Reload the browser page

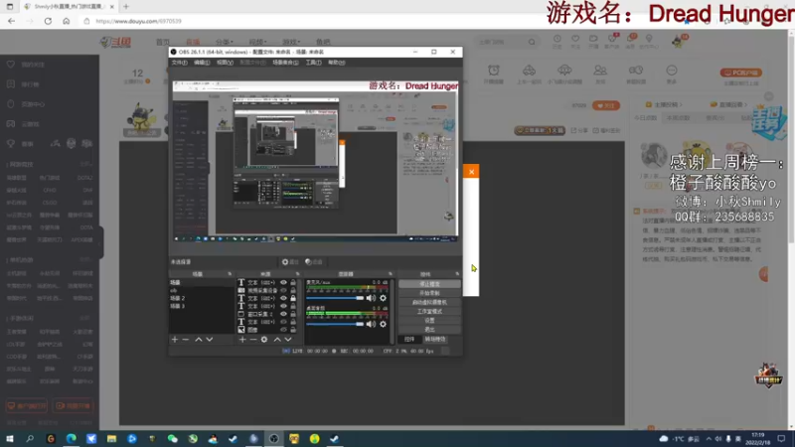tap(48, 21)
